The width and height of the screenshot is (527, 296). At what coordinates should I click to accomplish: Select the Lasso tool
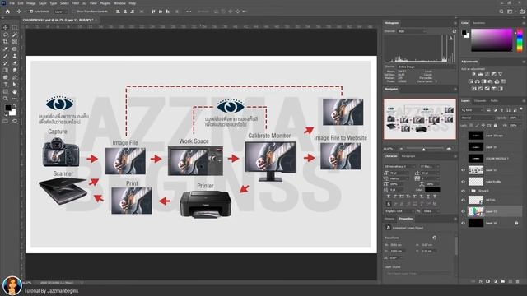pyautogui.click(x=6, y=35)
